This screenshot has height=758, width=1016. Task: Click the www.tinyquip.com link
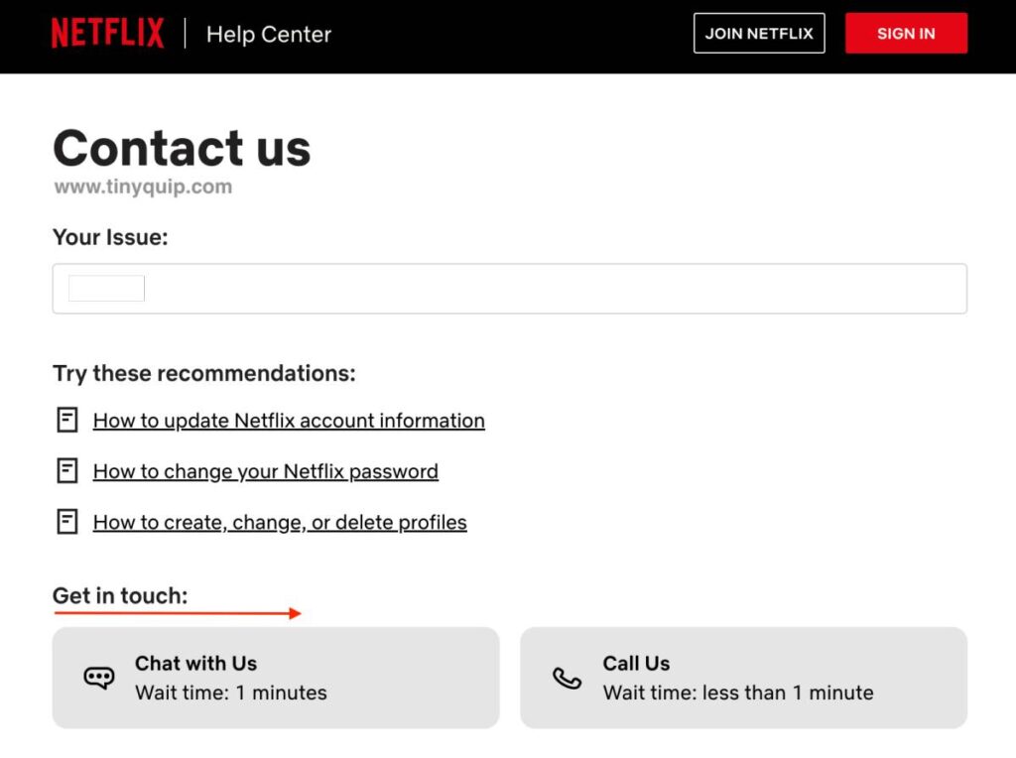[x=142, y=186]
